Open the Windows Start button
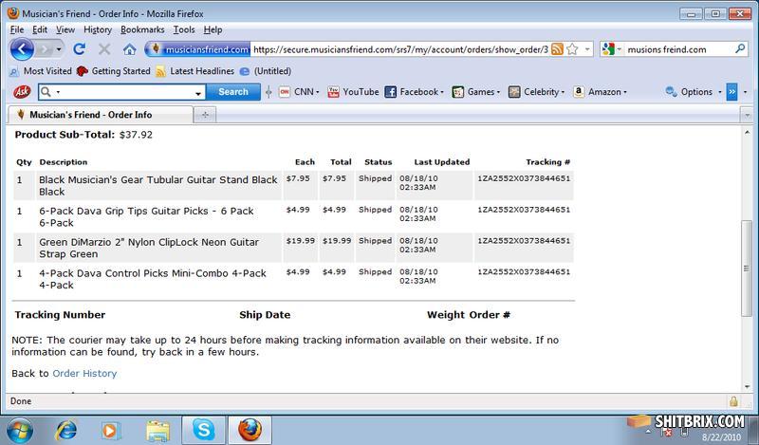Screen dimensions: 759x445 [x=19, y=431]
